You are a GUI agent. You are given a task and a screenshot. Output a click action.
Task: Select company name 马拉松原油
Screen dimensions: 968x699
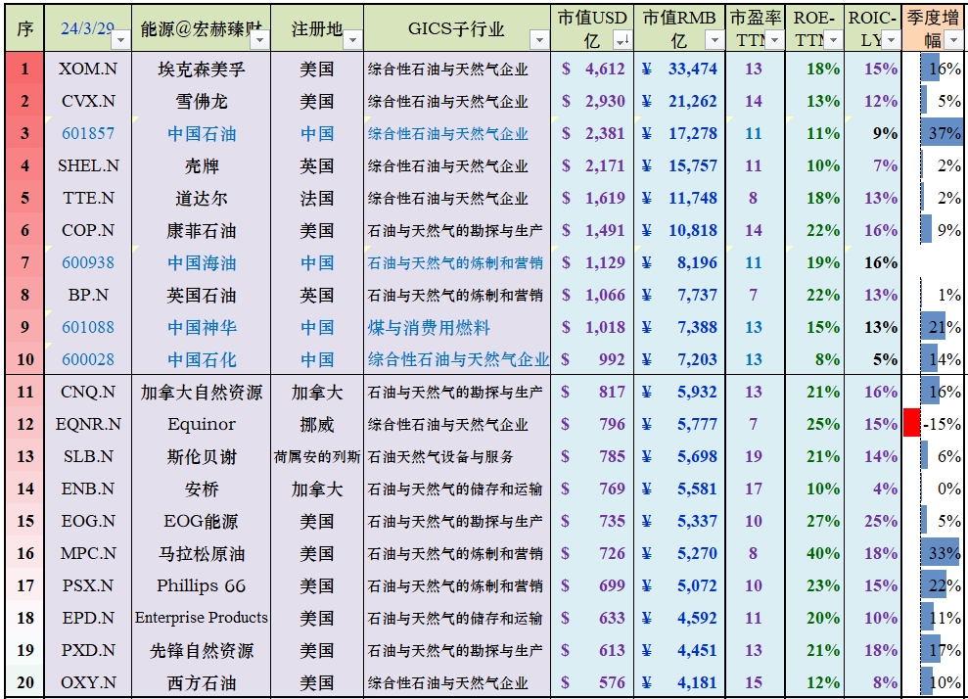[x=202, y=553]
